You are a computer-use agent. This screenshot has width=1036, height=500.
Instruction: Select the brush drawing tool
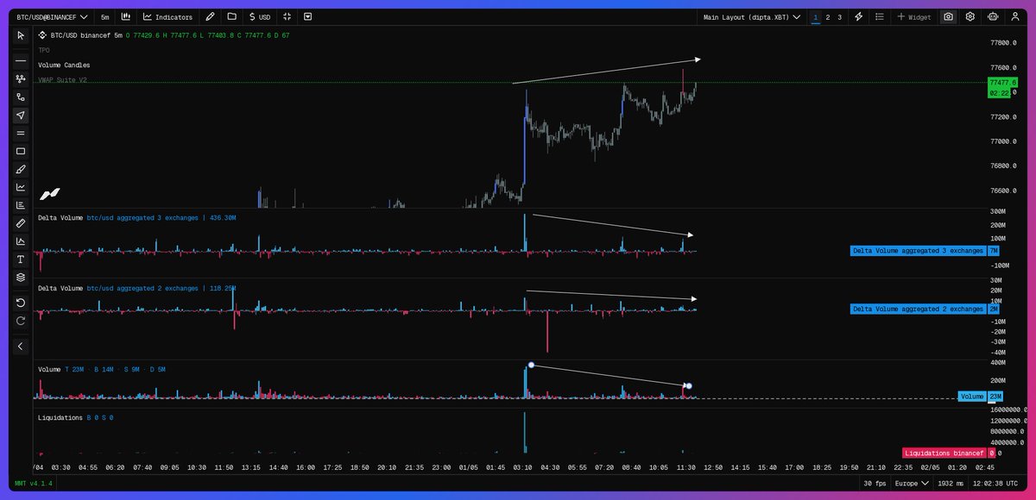point(21,169)
